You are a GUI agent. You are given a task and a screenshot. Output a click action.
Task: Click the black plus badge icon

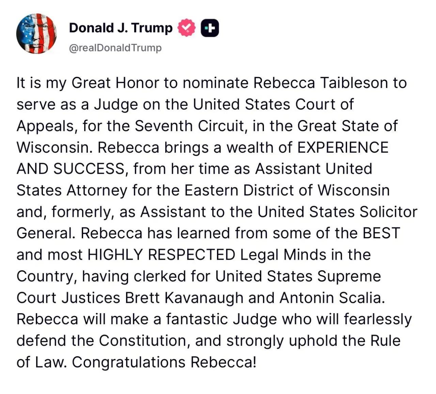click(x=210, y=28)
